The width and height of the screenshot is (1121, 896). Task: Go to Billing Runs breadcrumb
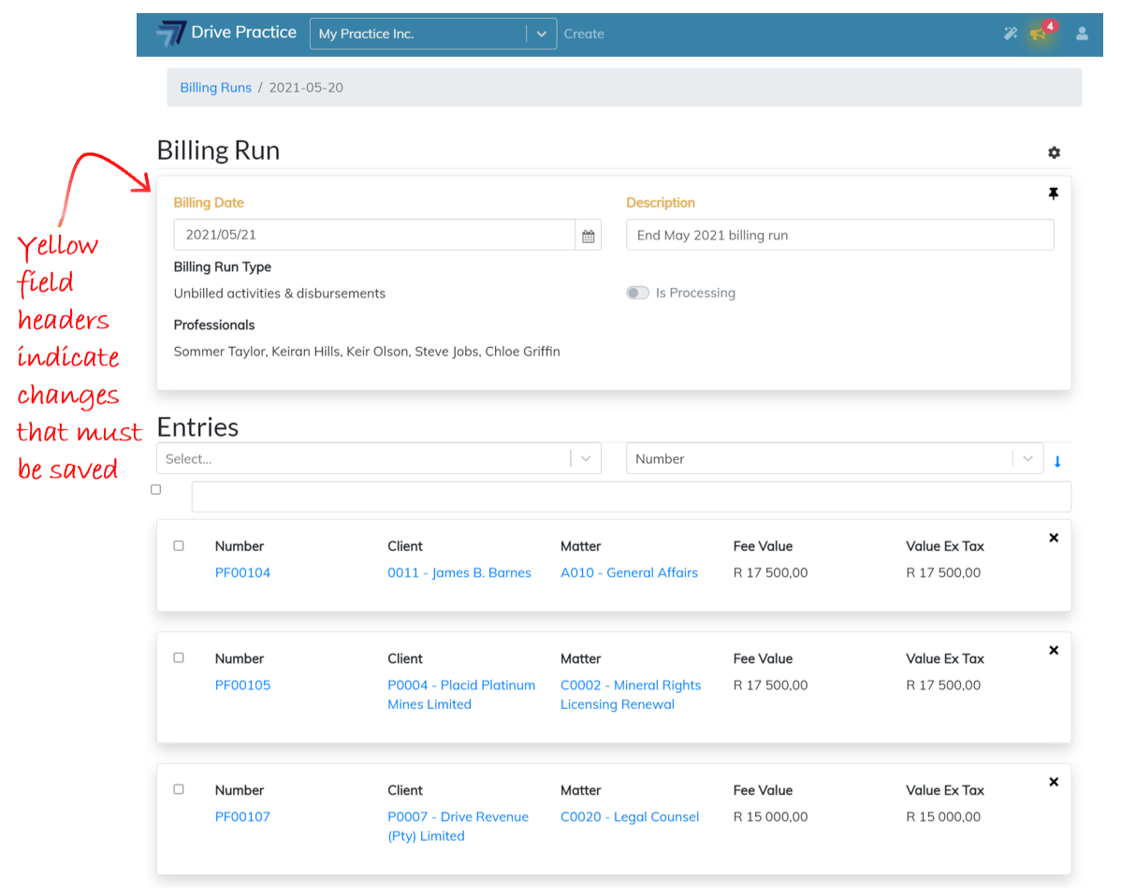pos(215,87)
